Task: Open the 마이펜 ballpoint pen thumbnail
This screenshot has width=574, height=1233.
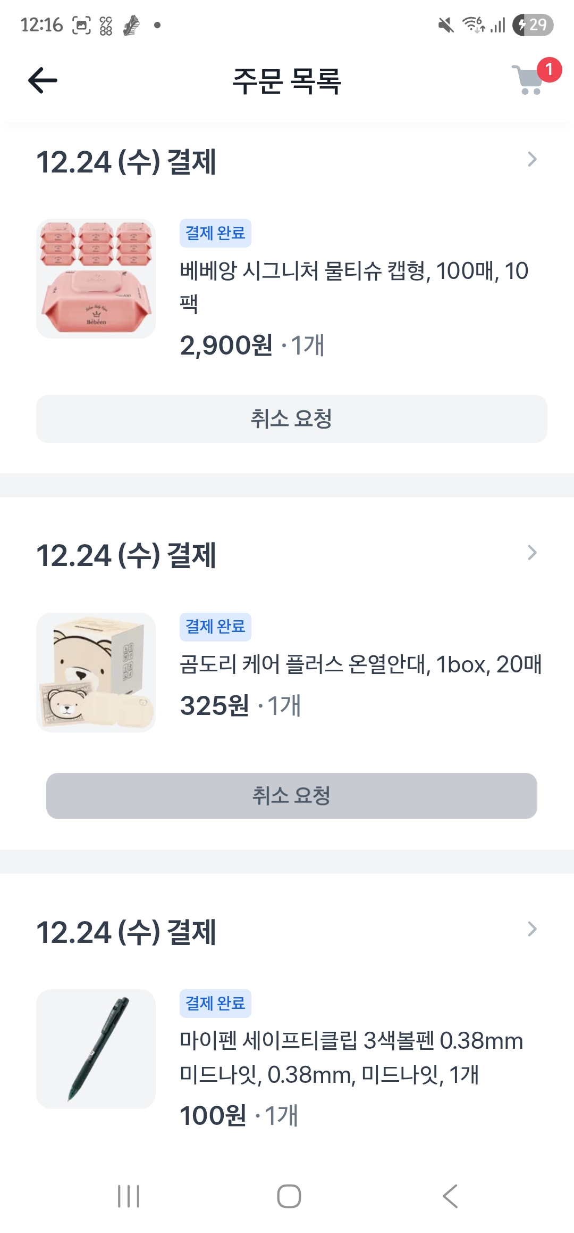Action: point(96,1049)
